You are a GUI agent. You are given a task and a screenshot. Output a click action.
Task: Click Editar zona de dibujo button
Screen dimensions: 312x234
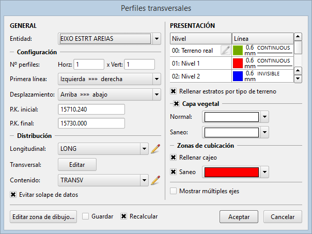click(43, 216)
